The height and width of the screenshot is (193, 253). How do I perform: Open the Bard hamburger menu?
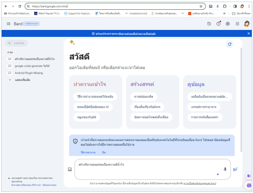click(x=9, y=24)
